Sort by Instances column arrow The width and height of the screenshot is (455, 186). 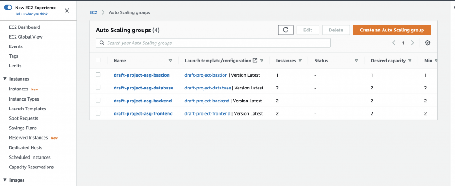300,61
